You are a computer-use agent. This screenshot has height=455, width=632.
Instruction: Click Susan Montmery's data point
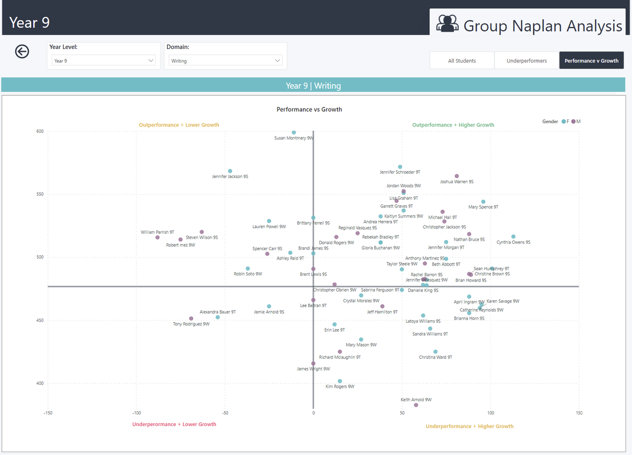[x=294, y=133]
